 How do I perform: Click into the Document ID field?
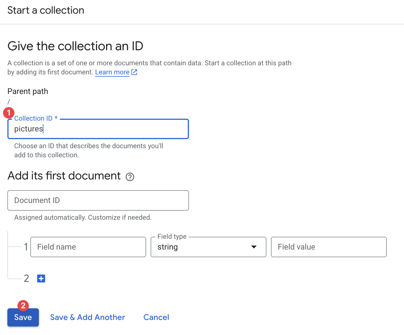point(98,200)
